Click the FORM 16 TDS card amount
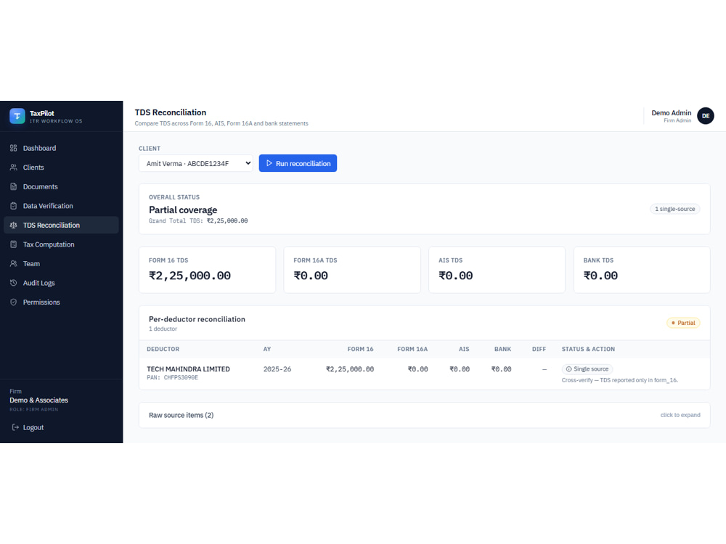726x544 pixels. pyautogui.click(x=189, y=276)
